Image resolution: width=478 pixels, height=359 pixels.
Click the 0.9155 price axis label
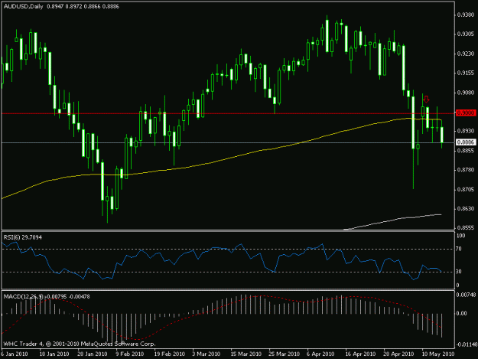[x=466, y=73]
